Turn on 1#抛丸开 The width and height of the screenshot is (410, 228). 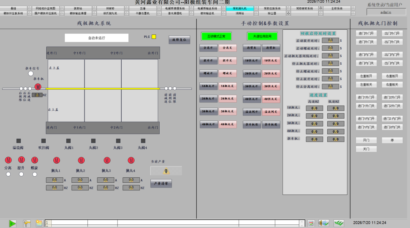[x=209, y=86]
